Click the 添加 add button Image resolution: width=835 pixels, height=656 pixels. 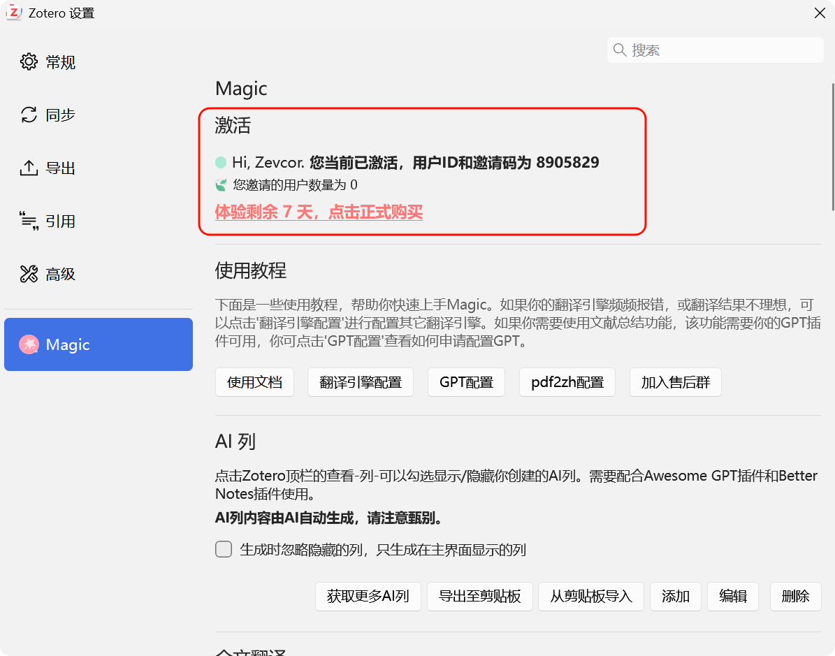point(676,597)
